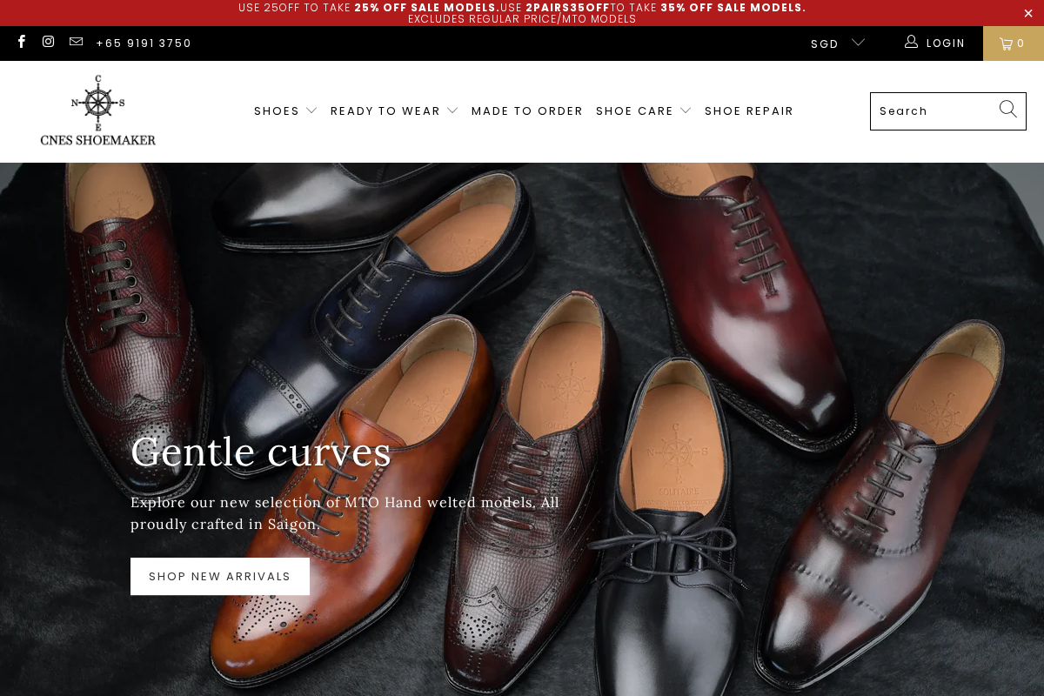Click the LOGIN link
Viewport: 1044px width, 696px height.
[946, 43]
